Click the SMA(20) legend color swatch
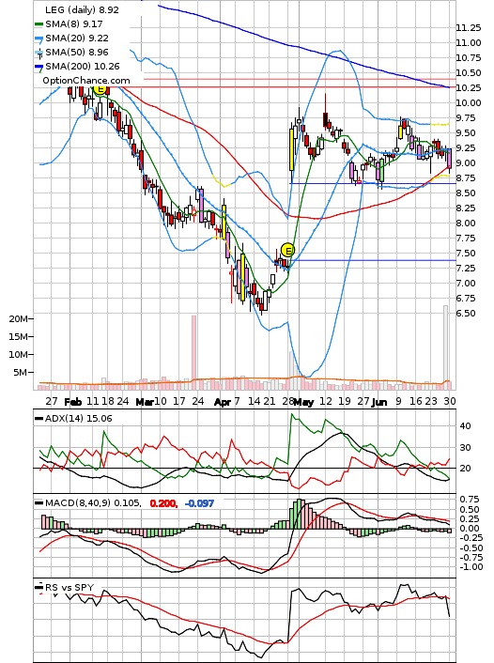This screenshot has width=494, height=663. pos(39,39)
